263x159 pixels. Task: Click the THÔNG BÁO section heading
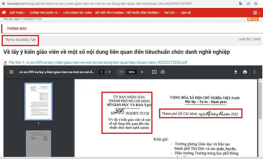pyautogui.click(x=17, y=28)
